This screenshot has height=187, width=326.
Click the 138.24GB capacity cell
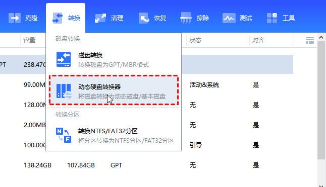pos(37,165)
